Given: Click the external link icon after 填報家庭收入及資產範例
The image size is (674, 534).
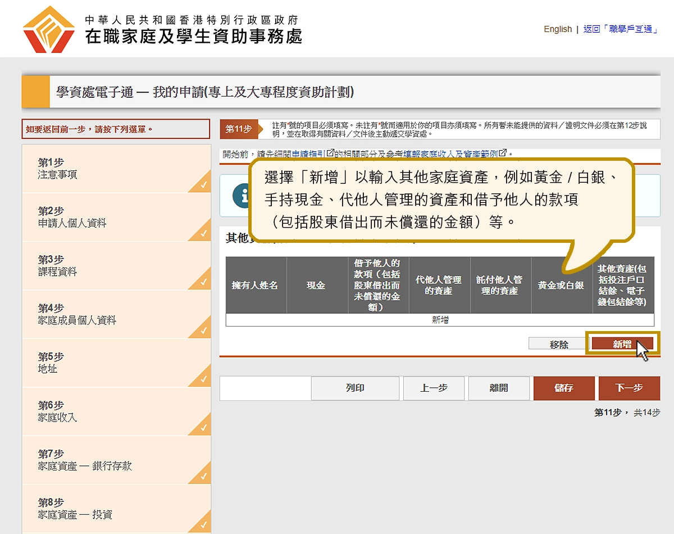Looking at the screenshot, I should (x=503, y=153).
